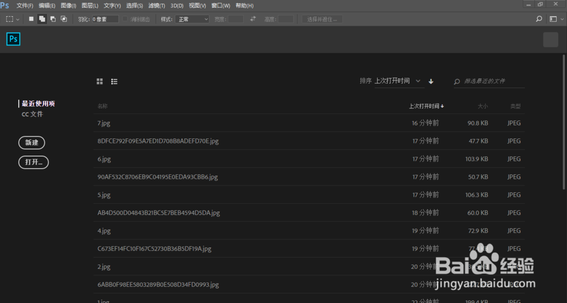Open the workspace switcher icon
The height and width of the screenshot is (303, 567).
point(552,19)
